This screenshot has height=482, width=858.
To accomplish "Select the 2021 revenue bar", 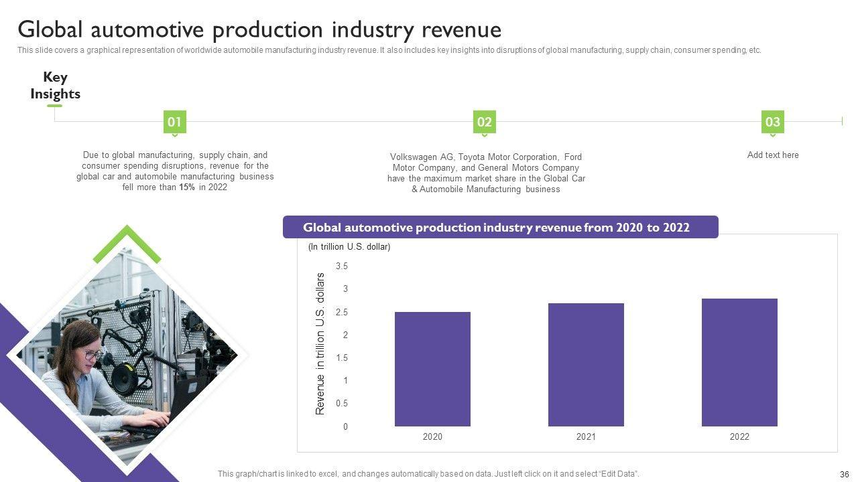I will 586,365.
